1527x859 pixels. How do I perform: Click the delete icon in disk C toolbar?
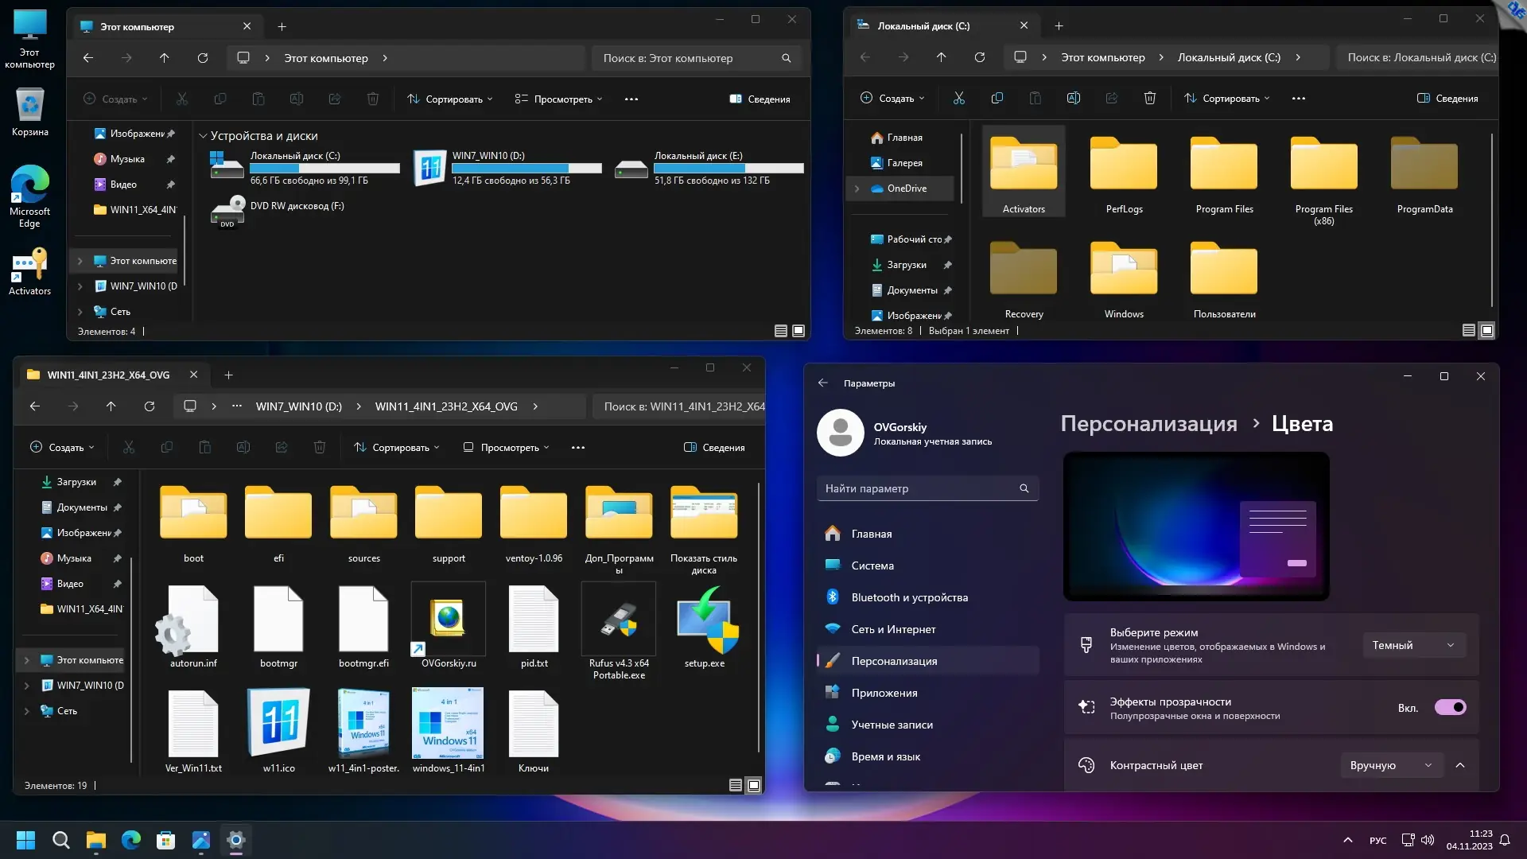(1149, 98)
